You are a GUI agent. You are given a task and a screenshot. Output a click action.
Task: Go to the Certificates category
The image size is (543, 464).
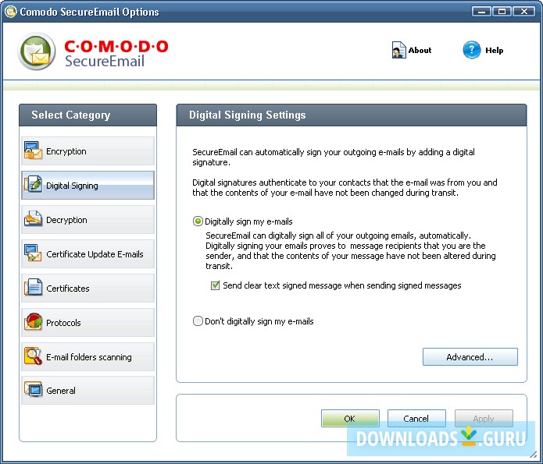click(x=88, y=288)
